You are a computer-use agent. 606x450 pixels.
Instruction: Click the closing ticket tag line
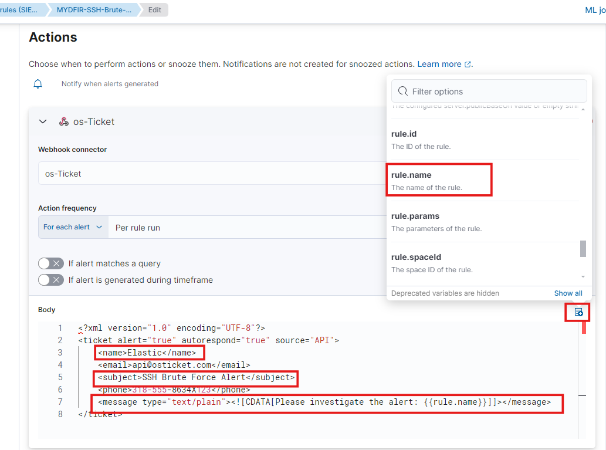(100, 414)
